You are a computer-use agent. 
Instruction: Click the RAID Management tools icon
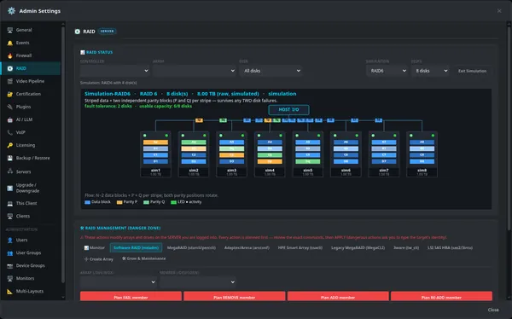tap(82, 228)
